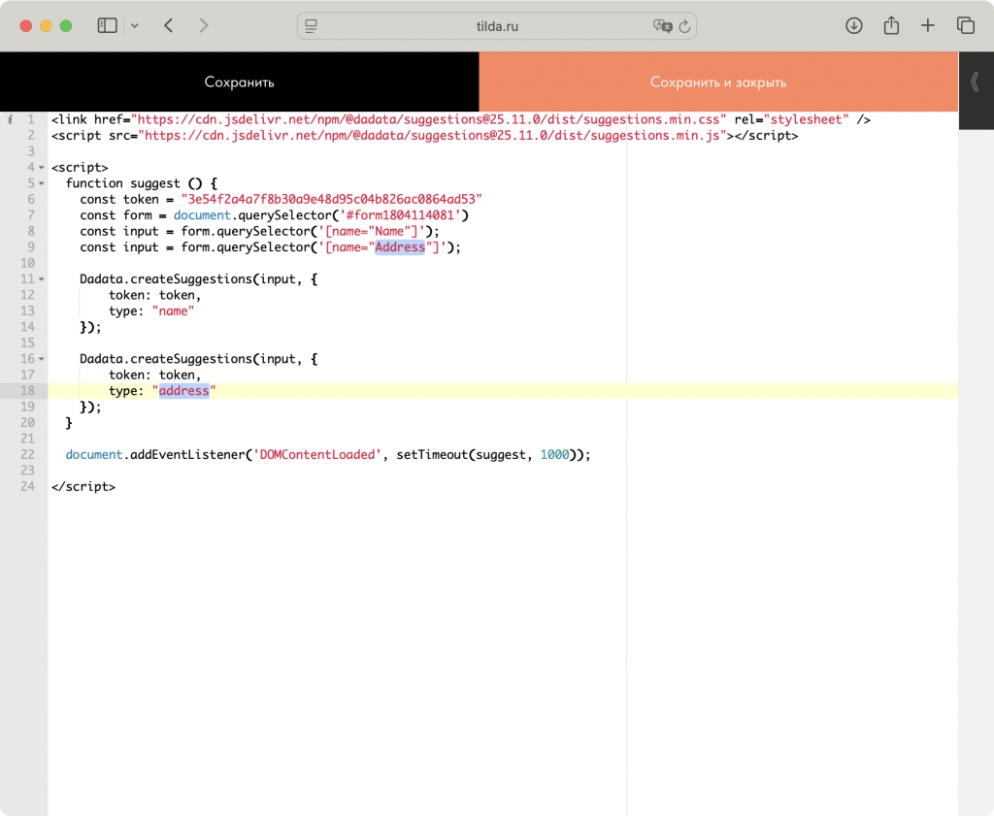Fold the suggest function at line 5
This screenshot has height=816, width=994.
tap(41, 183)
